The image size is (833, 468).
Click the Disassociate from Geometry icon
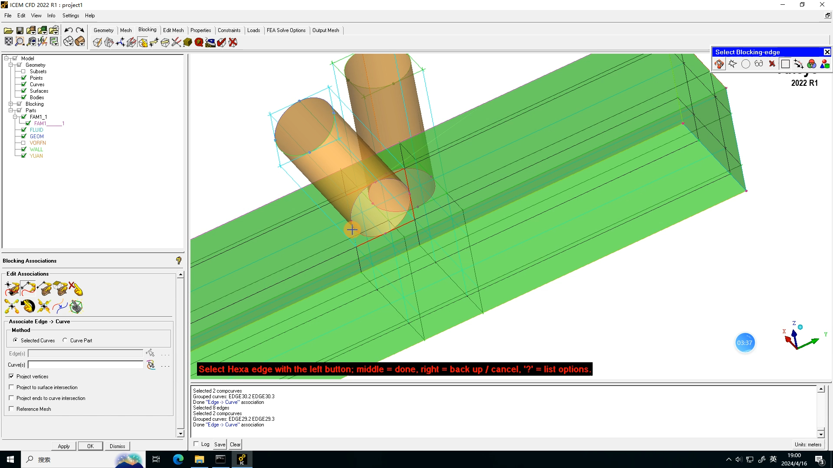coord(75,289)
